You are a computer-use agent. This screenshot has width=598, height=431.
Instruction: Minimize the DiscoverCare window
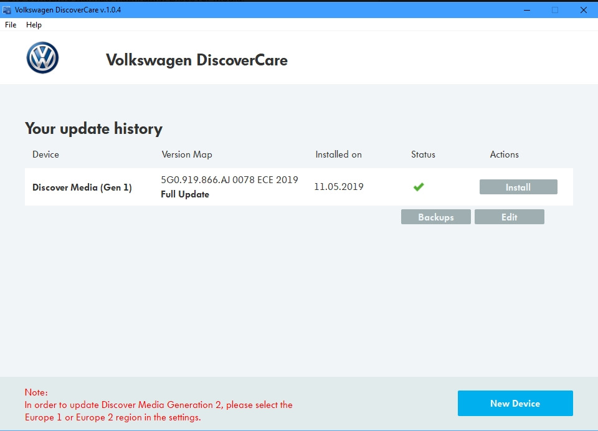coord(527,10)
